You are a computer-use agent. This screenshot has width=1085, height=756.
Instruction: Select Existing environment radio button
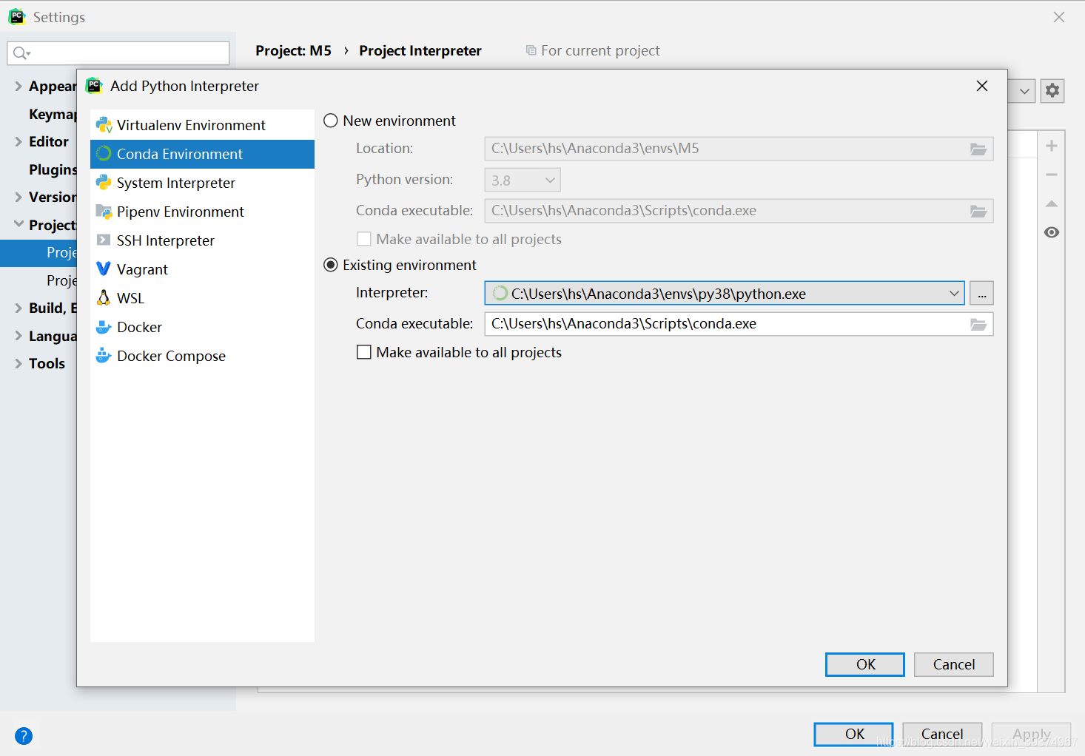pyautogui.click(x=331, y=265)
